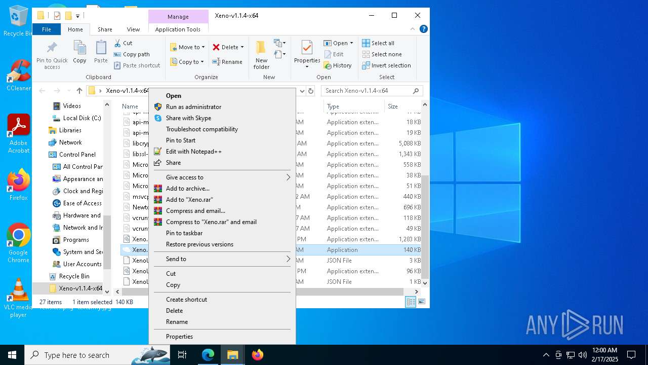Image resolution: width=648 pixels, height=365 pixels.
Task: Select Edit with Notepad++
Action: coord(223,152)
